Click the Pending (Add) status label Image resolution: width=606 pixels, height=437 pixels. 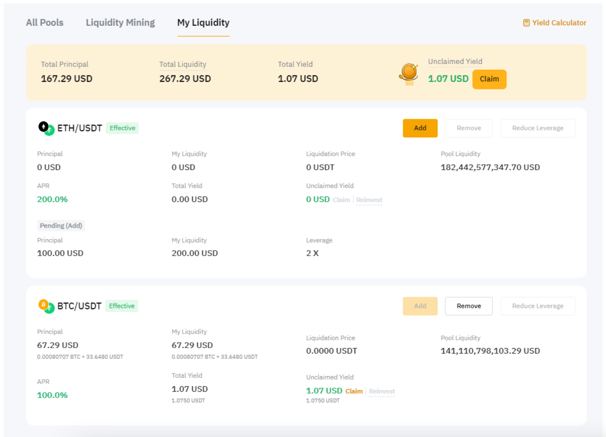[61, 226]
